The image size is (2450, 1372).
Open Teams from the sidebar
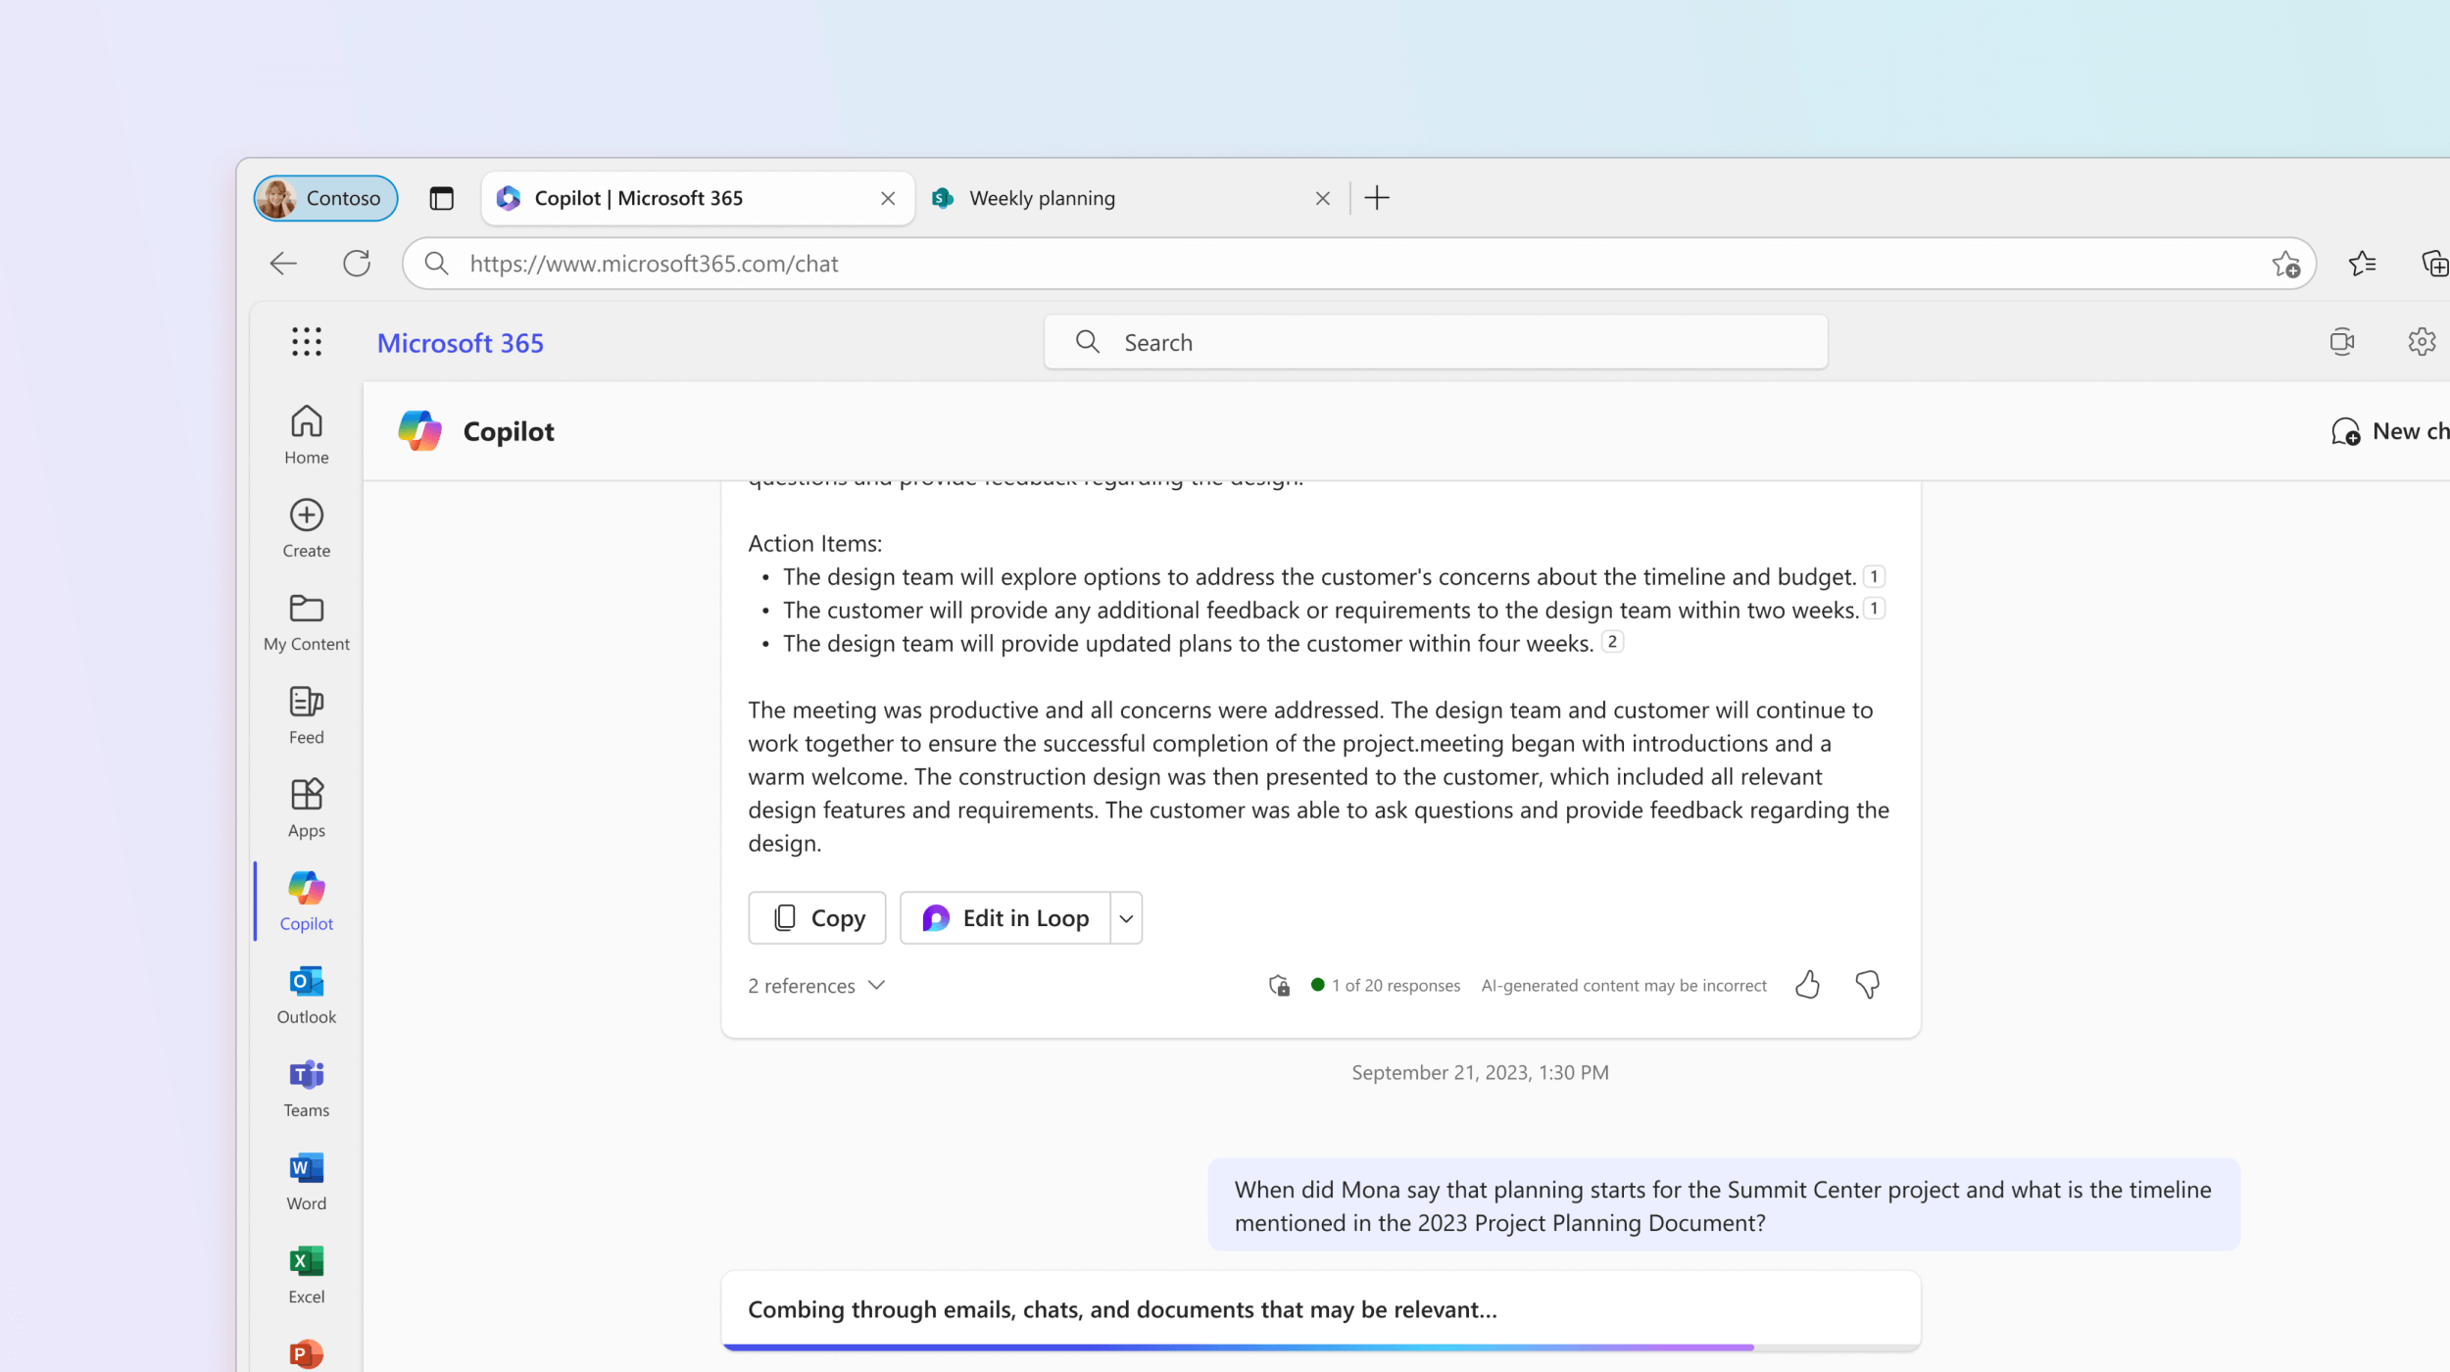coord(306,1084)
